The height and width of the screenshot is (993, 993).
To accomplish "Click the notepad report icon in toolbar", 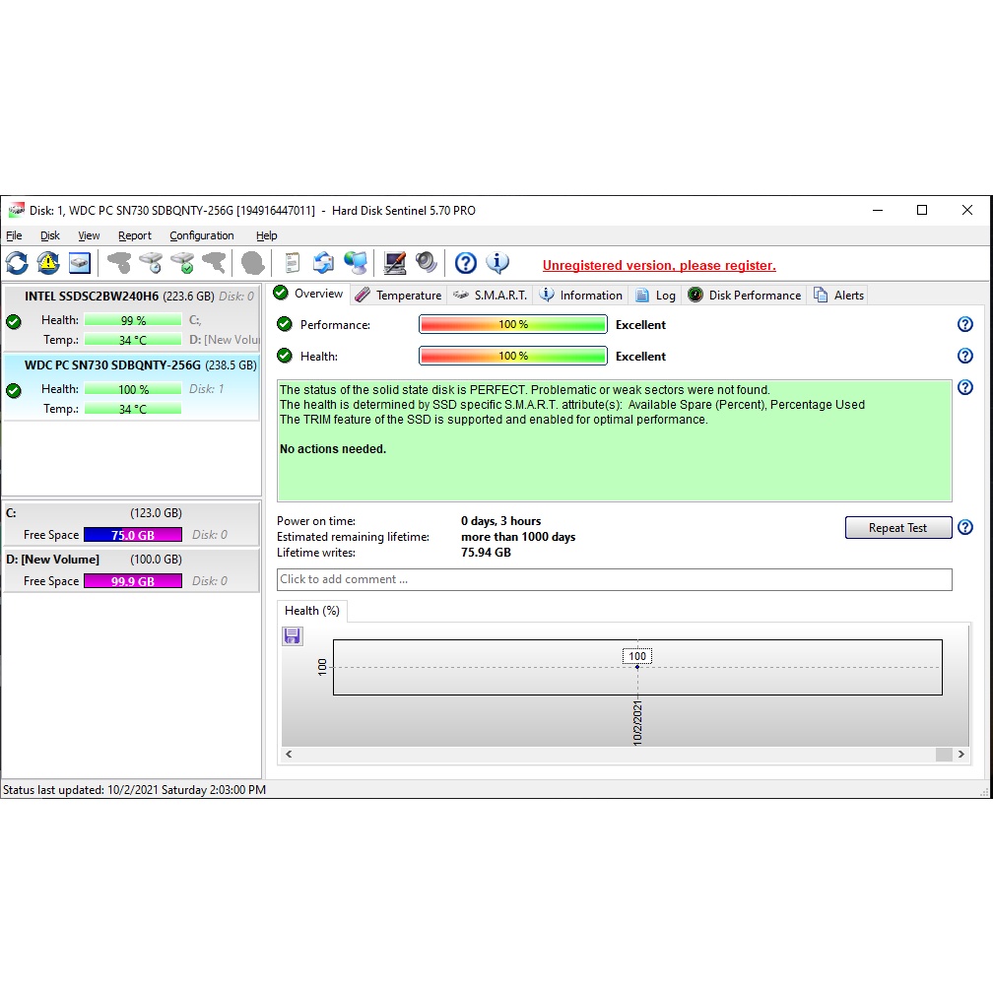I will 292,263.
